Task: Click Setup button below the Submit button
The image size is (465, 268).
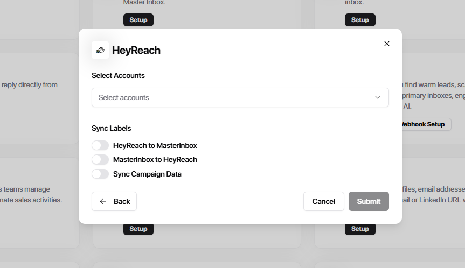Action: [360, 229]
